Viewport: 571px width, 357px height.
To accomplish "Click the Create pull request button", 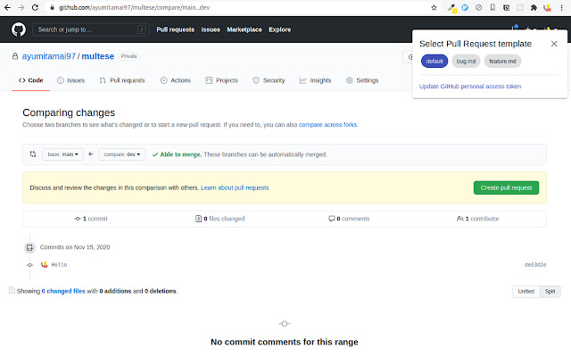I will [506, 188].
